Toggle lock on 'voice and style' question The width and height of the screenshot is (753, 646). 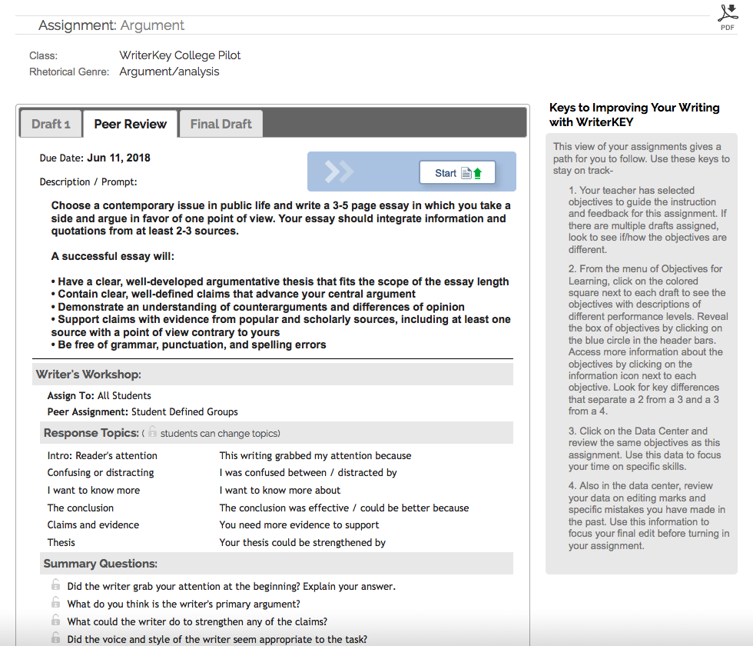(55, 638)
